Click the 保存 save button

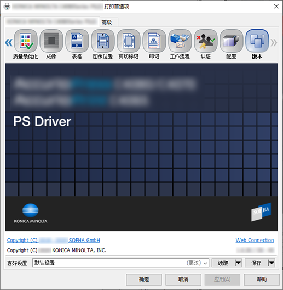click(x=256, y=263)
